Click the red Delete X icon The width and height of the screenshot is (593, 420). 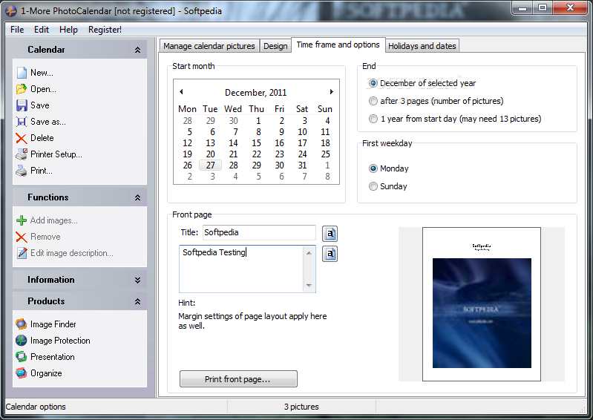tap(22, 138)
